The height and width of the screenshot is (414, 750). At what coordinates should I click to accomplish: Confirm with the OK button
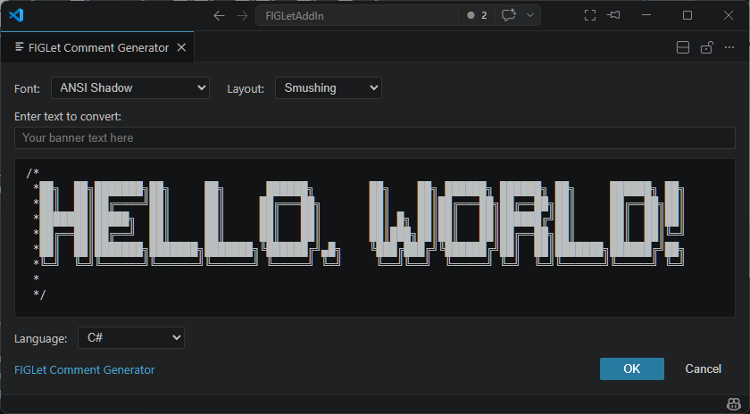click(x=632, y=368)
